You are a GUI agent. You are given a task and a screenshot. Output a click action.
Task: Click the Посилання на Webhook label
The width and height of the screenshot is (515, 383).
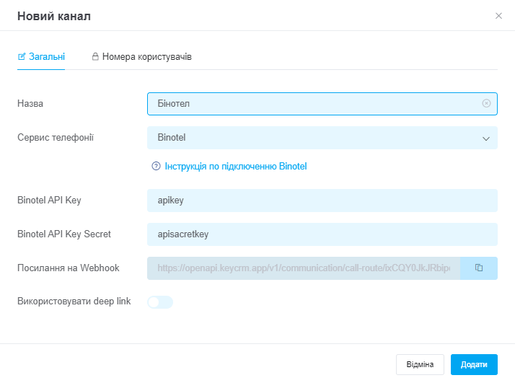[69, 268]
